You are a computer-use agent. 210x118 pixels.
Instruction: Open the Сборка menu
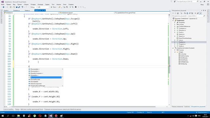point(26,4)
